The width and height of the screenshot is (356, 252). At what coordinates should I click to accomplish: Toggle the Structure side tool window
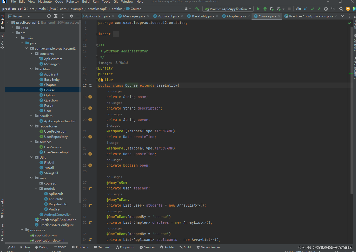point(2,232)
